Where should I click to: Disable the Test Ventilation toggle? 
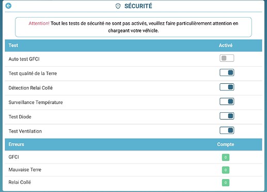click(x=227, y=130)
